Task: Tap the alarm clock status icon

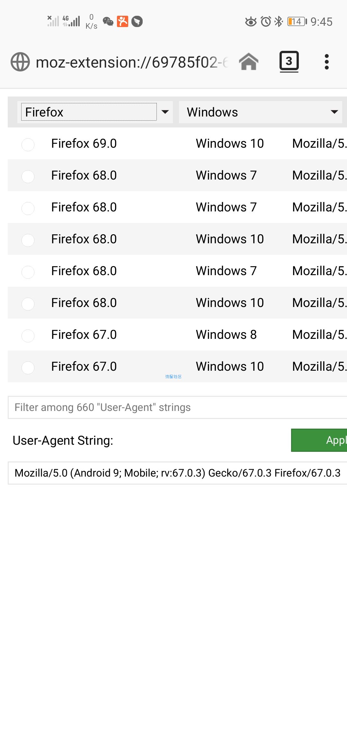Action: coord(266,22)
